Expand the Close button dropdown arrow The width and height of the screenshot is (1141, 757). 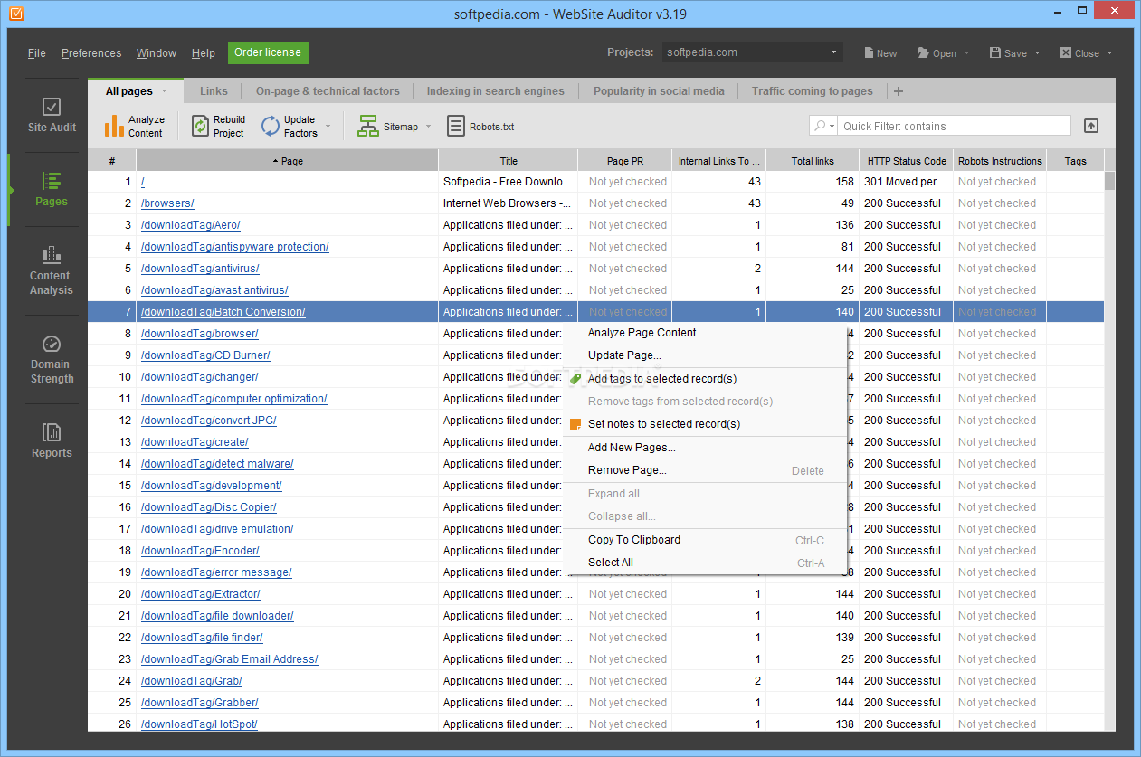tap(1109, 53)
